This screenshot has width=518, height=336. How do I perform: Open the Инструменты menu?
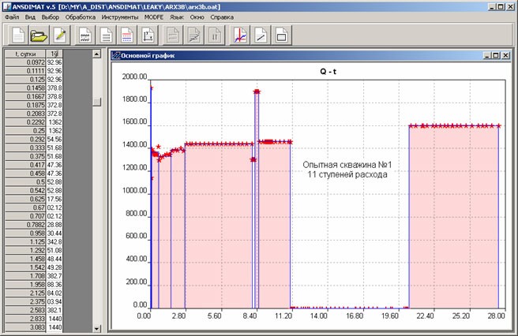(x=120, y=17)
